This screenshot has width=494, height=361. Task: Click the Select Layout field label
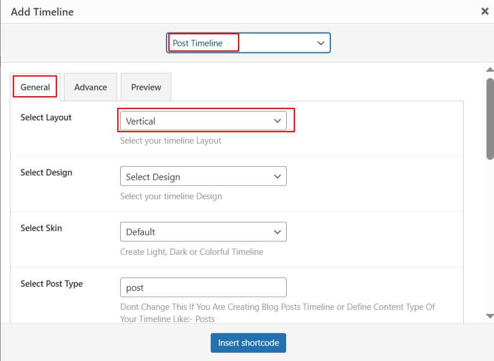click(x=46, y=118)
